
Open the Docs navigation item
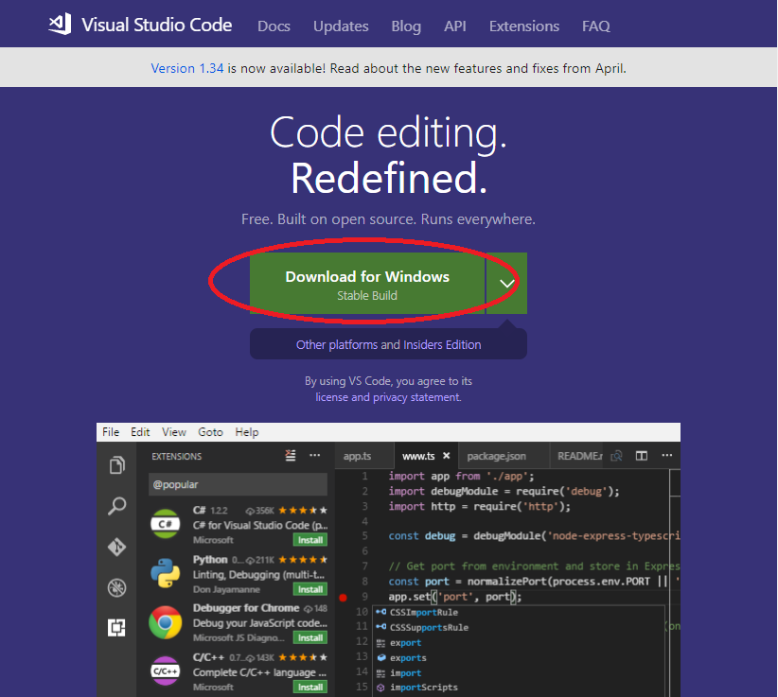click(x=274, y=26)
